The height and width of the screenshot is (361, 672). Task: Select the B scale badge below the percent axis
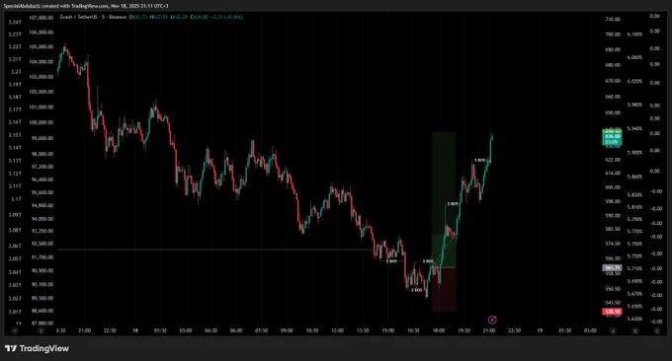[635, 330]
